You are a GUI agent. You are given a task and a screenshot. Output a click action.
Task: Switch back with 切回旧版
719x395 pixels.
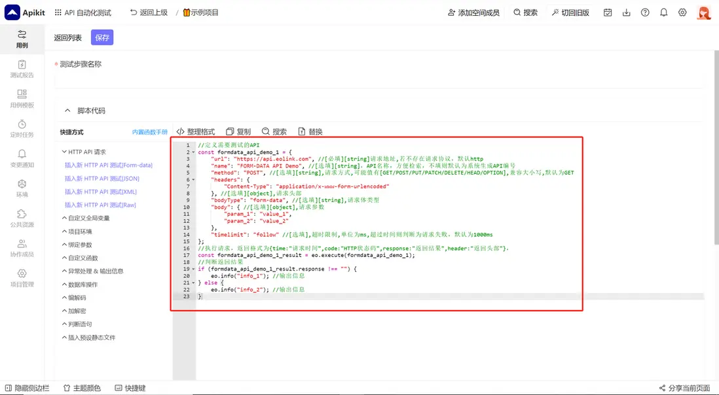(x=570, y=12)
